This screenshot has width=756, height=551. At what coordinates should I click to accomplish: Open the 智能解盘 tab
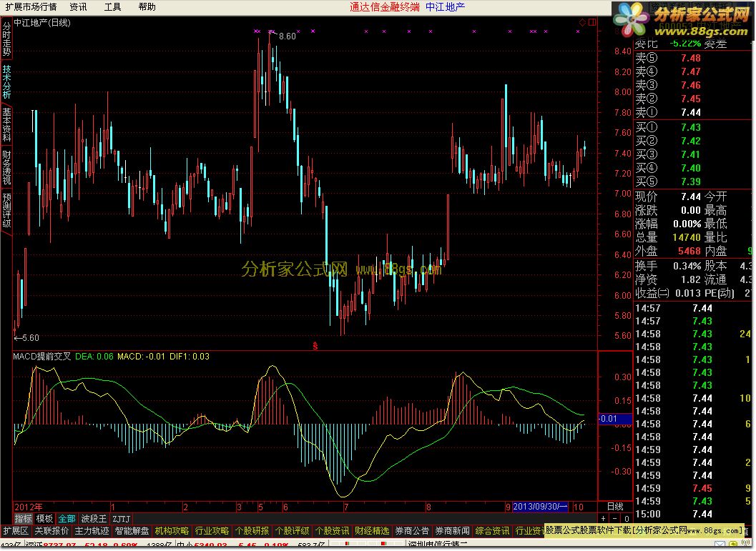(132, 531)
